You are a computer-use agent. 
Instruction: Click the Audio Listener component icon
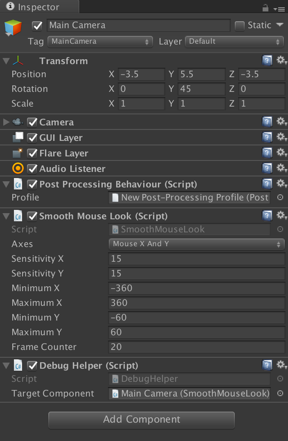pos(18,169)
